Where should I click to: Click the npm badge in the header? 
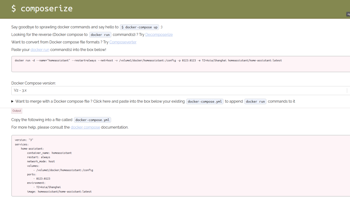coord(348,14)
